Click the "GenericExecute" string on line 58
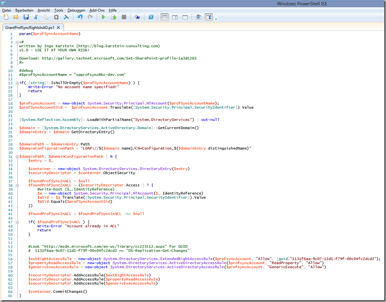Viewport: 386px width, 302px height. click(x=286, y=267)
